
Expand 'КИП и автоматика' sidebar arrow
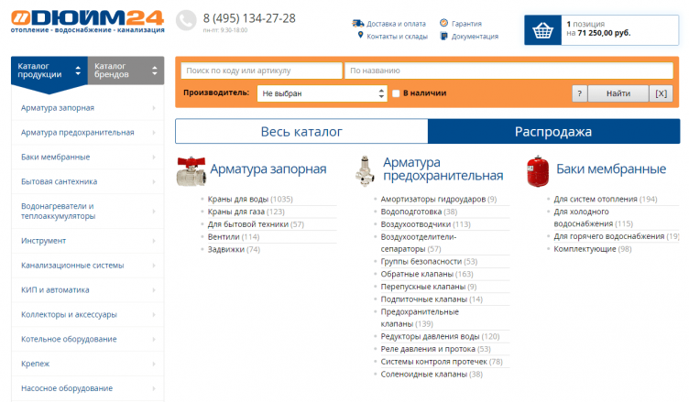[154, 290]
